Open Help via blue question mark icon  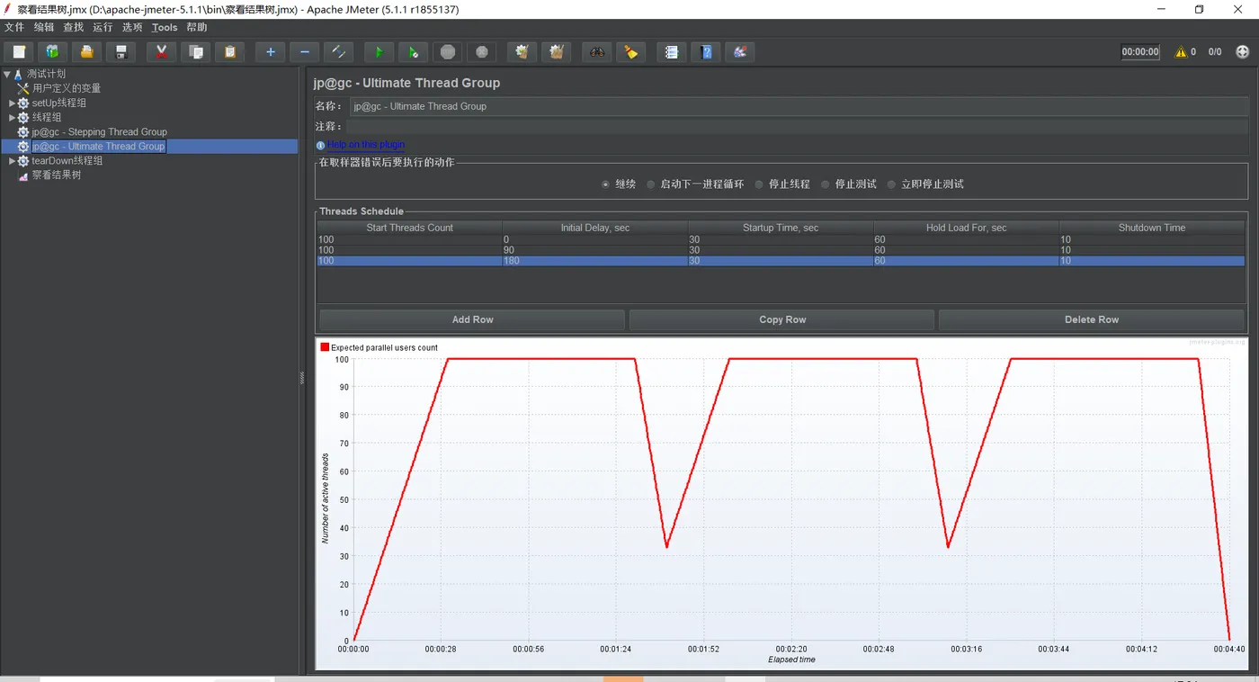pos(705,52)
